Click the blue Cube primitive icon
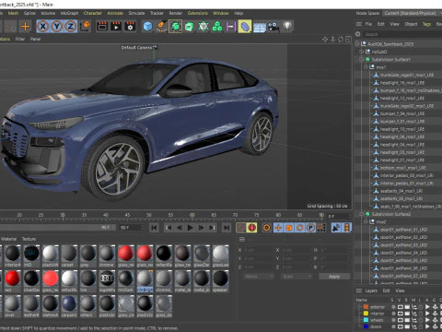This screenshot has width=442, height=332. click(x=147, y=27)
